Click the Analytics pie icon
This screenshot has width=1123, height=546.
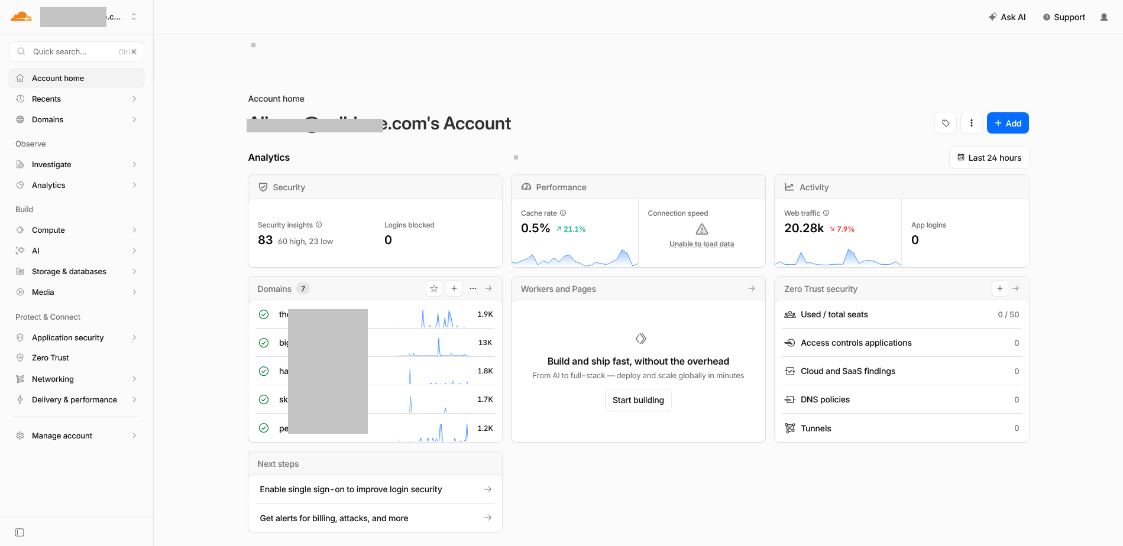click(x=20, y=185)
